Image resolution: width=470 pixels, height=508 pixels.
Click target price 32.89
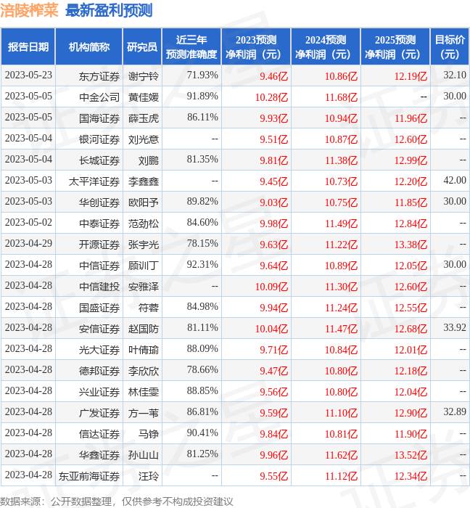(455, 411)
